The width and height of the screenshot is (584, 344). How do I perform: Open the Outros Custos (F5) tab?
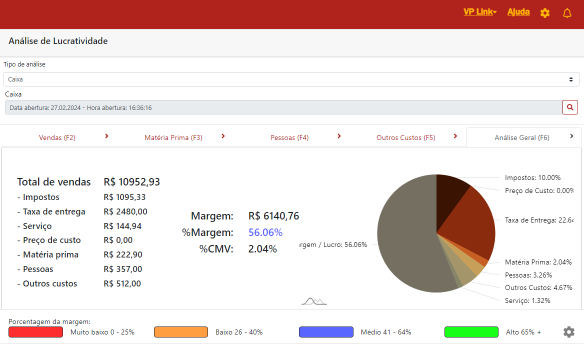click(405, 137)
